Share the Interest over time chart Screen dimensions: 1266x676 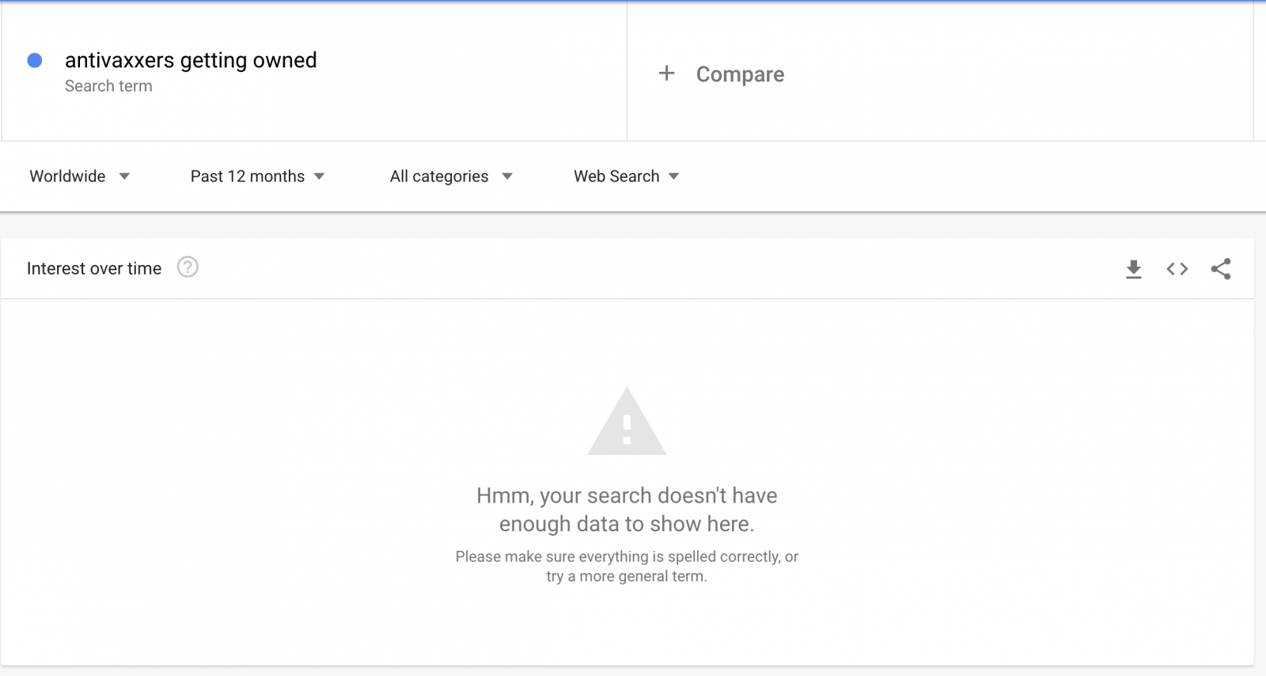(1221, 269)
